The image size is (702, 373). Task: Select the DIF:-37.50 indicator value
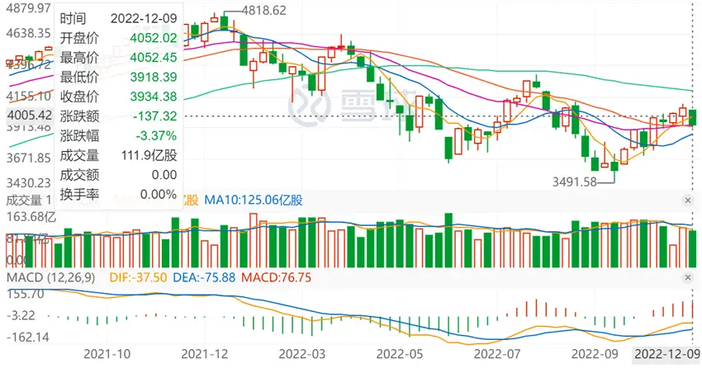138,277
